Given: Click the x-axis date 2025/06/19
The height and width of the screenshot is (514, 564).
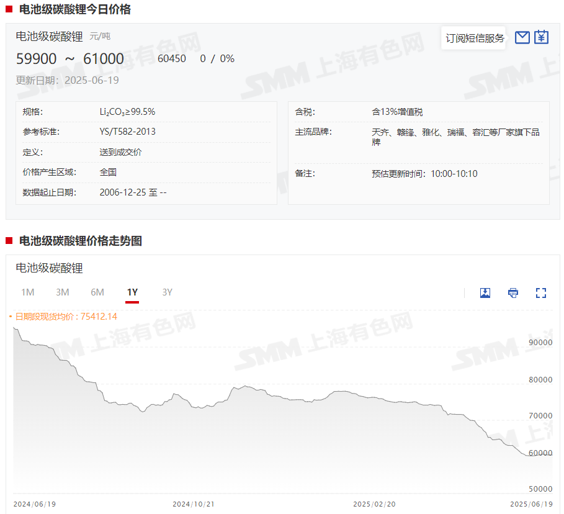Looking at the screenshot, I should click(x=531, y=504).
